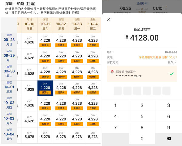Select the green checkmark on bank card
Image resolution: width=182 pixels, height=146 pixels.
tap(171, 74)
